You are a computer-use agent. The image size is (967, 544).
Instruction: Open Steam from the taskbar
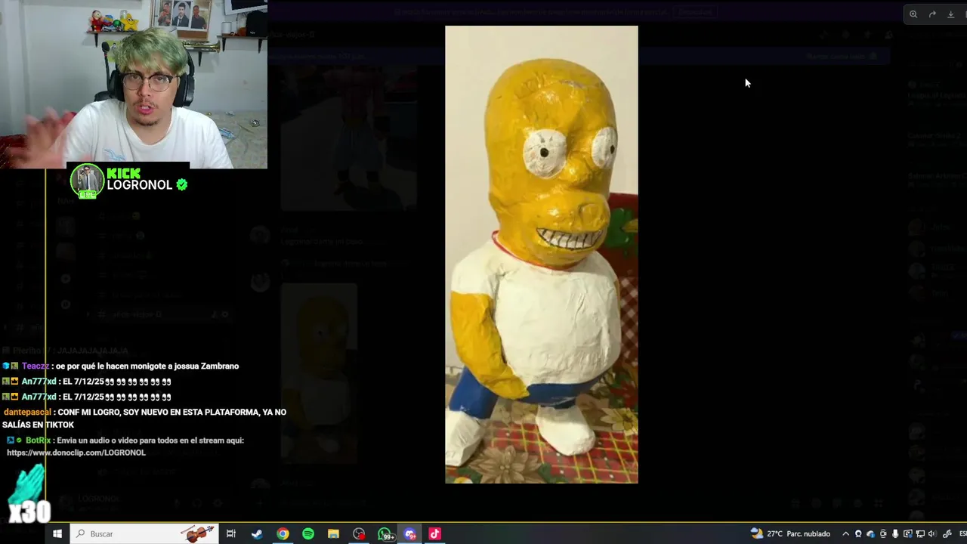257,534
